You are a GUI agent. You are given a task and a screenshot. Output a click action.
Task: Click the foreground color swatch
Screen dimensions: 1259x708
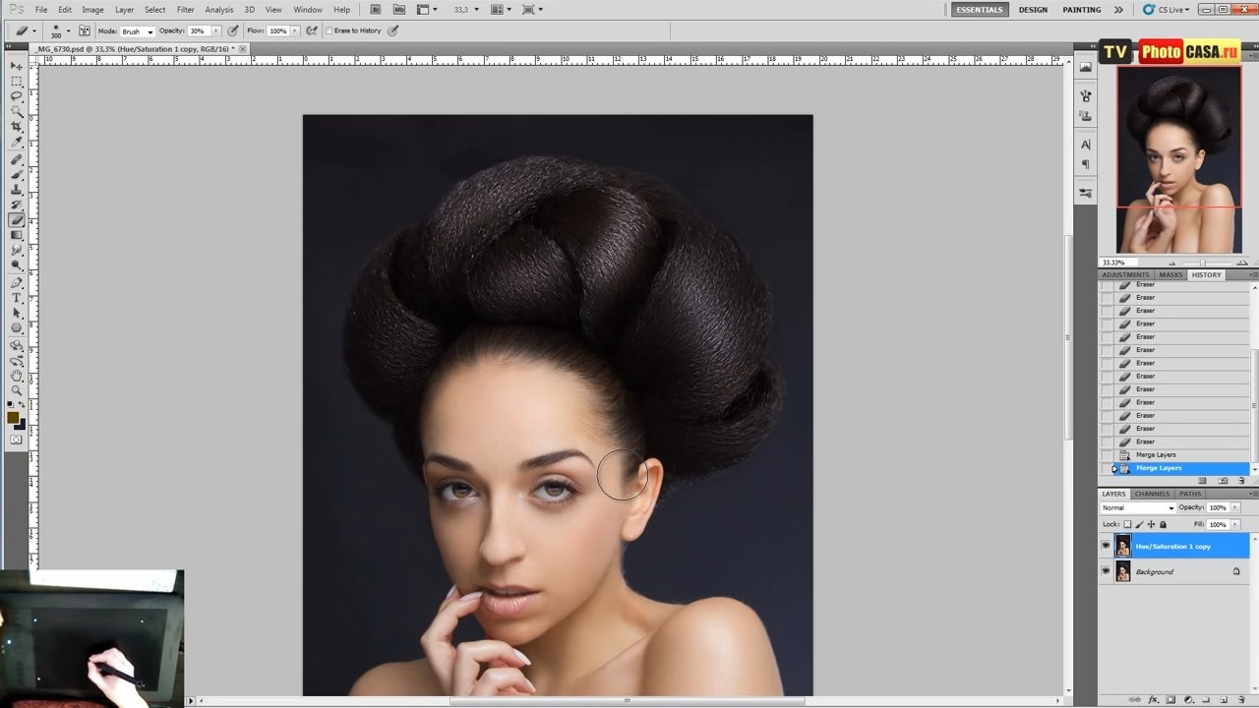(14, 417)
